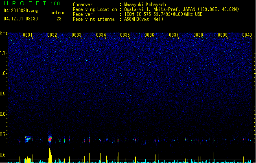Click the 0836 time axis marker
The width and height of the screenshot is (256, 163).
click(x=149, y=35)
